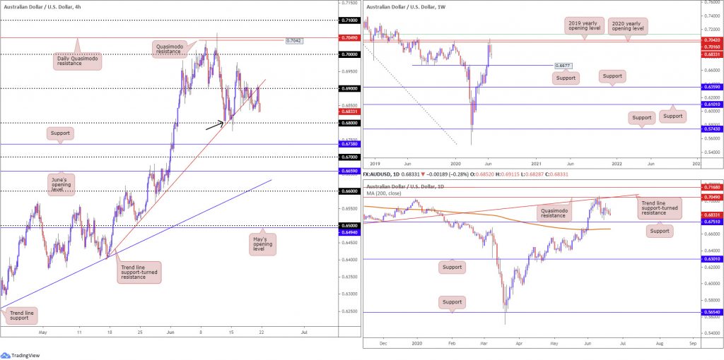
Task: Select the 'Daily Quasimodo resistance' callout
Action: pyautogui.click(x=77, y=62)
